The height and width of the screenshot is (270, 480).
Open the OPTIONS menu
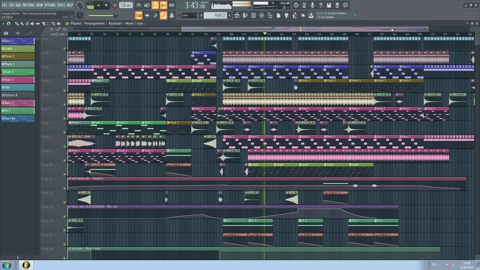(x=50, y=5)
